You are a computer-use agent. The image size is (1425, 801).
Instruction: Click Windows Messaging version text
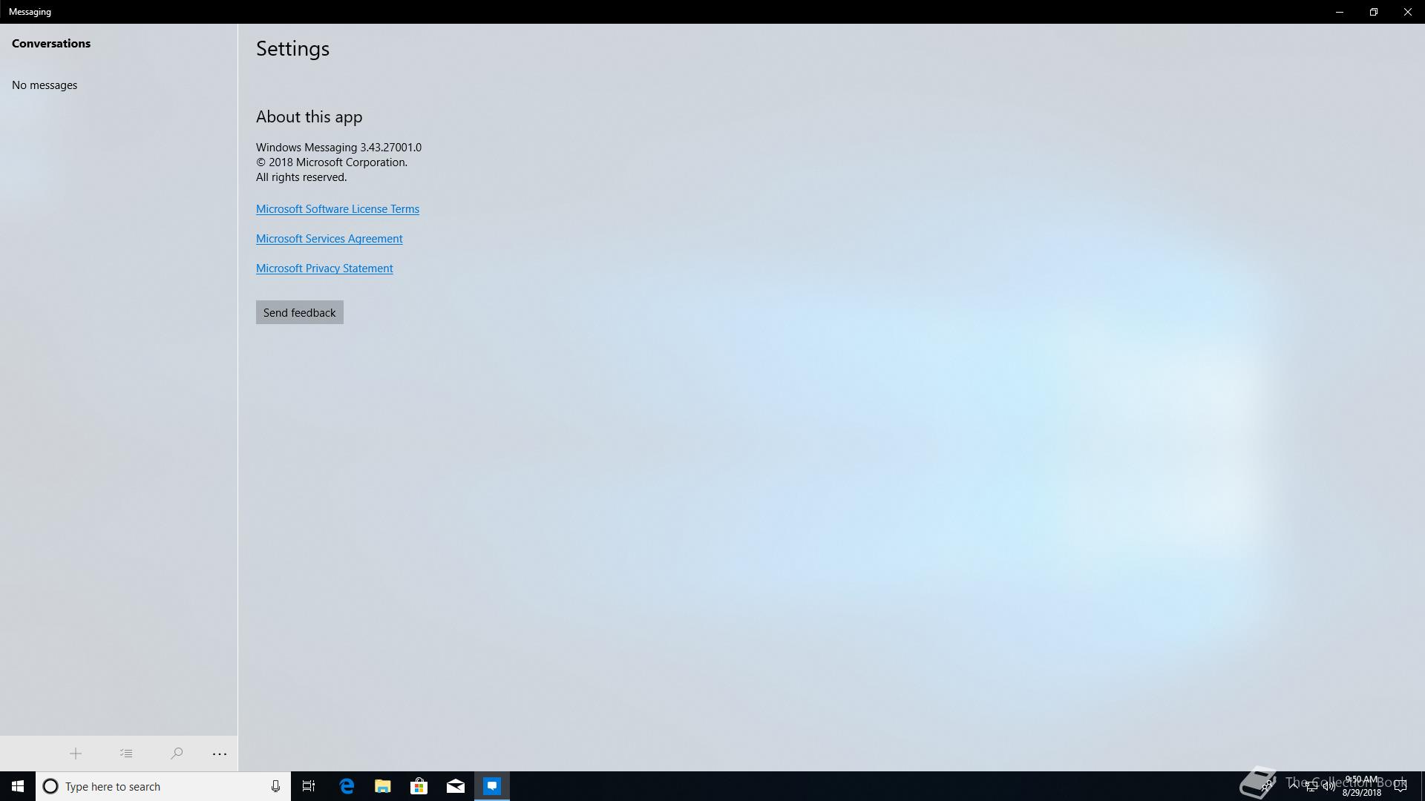coord(338,148)
